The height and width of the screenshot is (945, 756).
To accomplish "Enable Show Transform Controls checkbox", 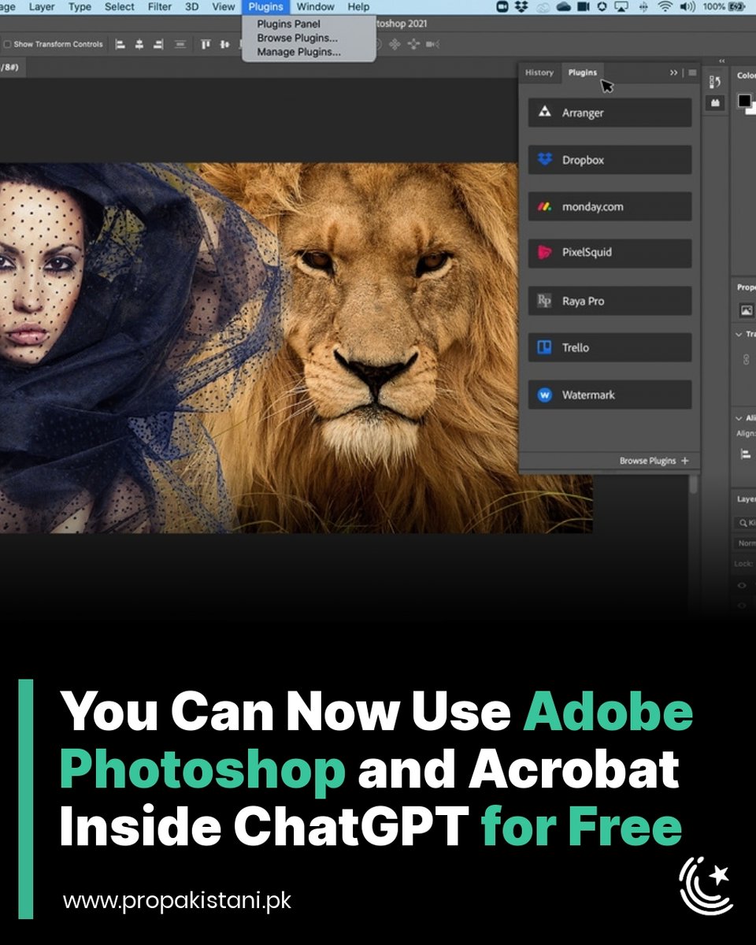I will tap(7, 44).
